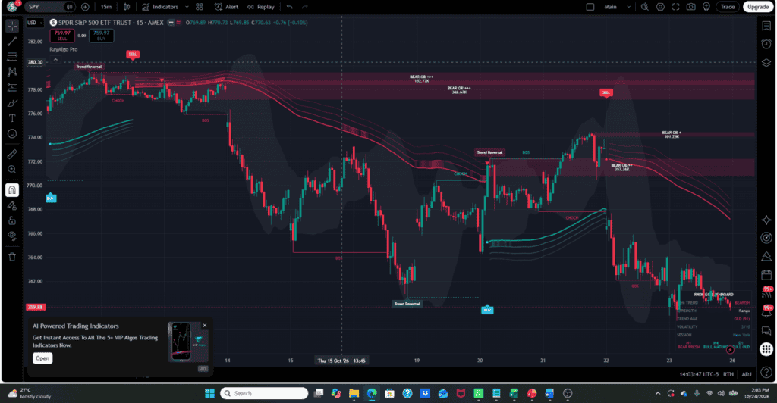Open File Explorer from the taskbar
The height and width of the screenshot is (403, 777).
pos(354,393)
